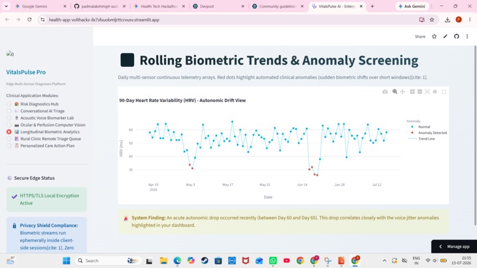Switch to the Health Tech Hackathon tab
Screen dimensions: 477x268
tap(159, 6)
